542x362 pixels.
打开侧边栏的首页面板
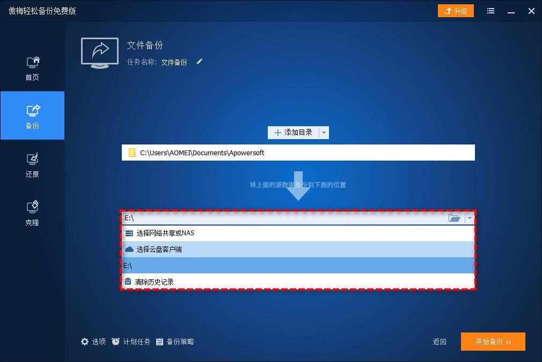click(x=32, y=66)
